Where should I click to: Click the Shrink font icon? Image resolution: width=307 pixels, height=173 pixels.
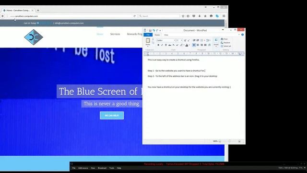[189, 40]
